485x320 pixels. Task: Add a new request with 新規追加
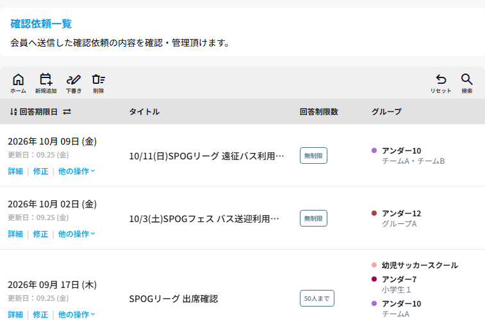pos(45,83)
